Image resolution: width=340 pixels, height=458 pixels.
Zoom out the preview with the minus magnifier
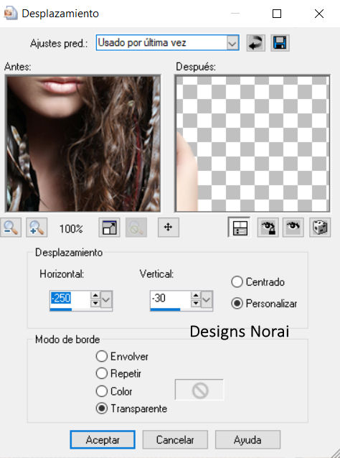(x=11, y=228)
